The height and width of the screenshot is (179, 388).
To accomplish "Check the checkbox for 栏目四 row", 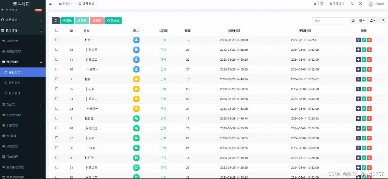I will pos(57,158).
